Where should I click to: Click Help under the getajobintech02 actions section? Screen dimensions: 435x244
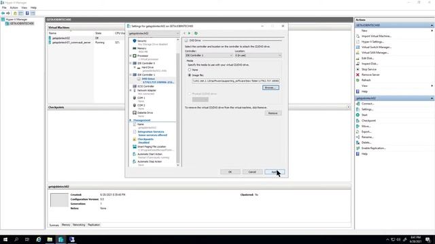coord(364,154)
